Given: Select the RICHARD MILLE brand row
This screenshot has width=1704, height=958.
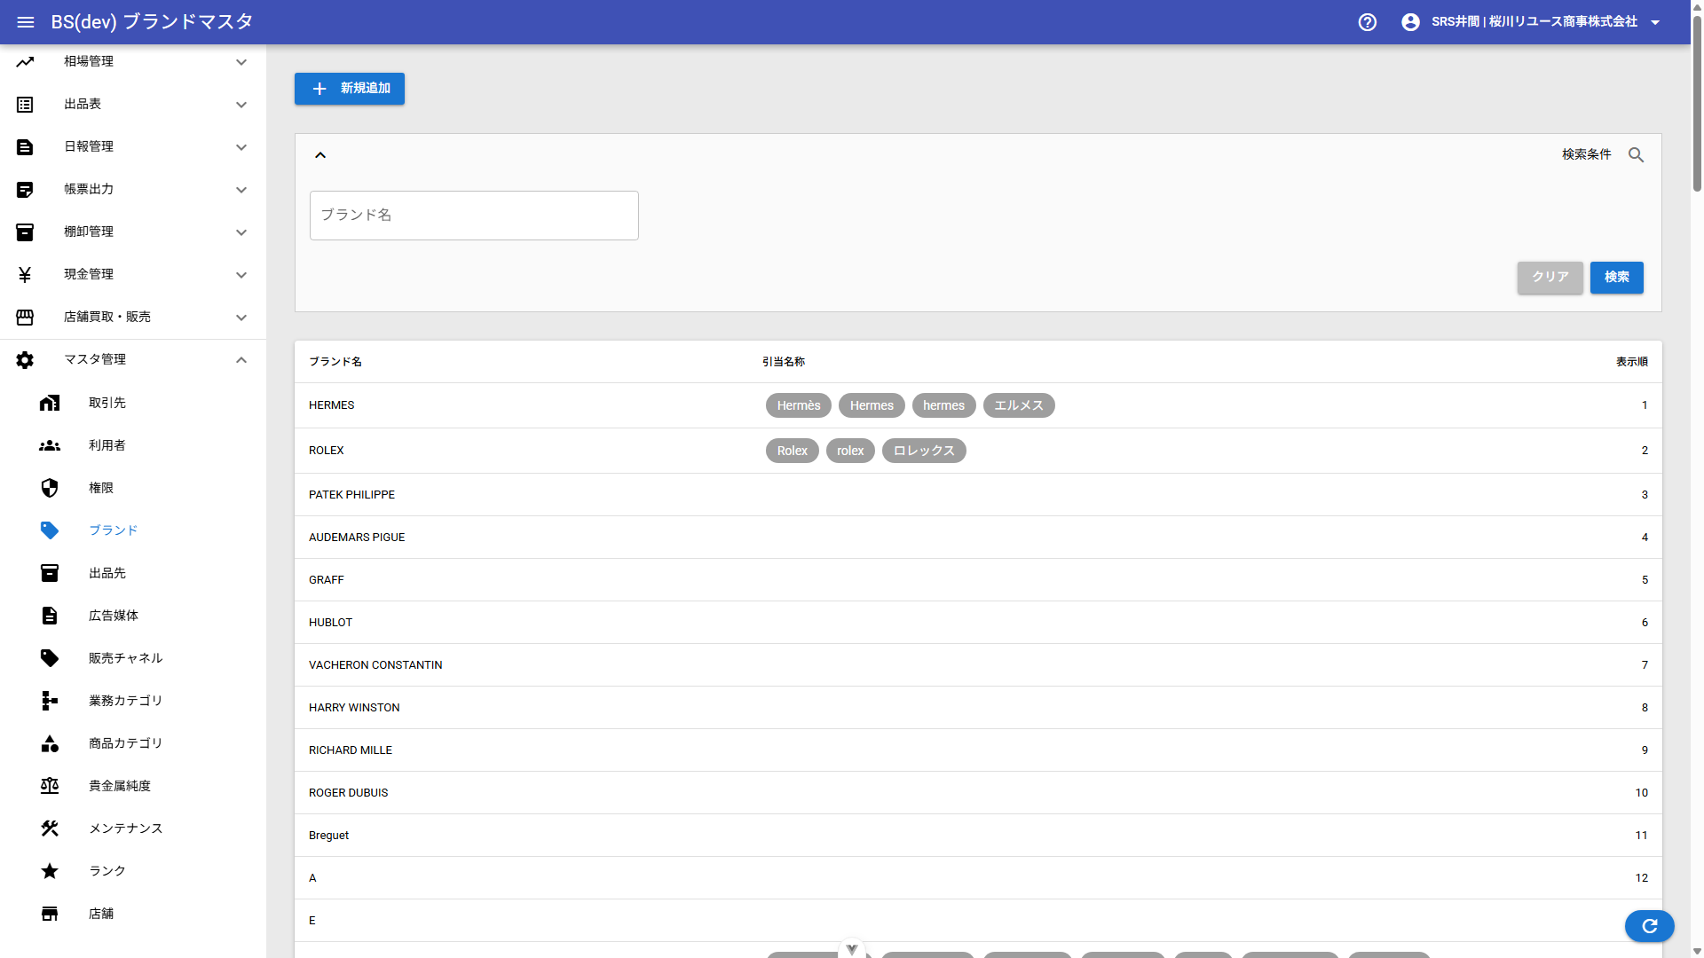Looking at the screenshot, I should pyautogui.click(x=978, y=750).
